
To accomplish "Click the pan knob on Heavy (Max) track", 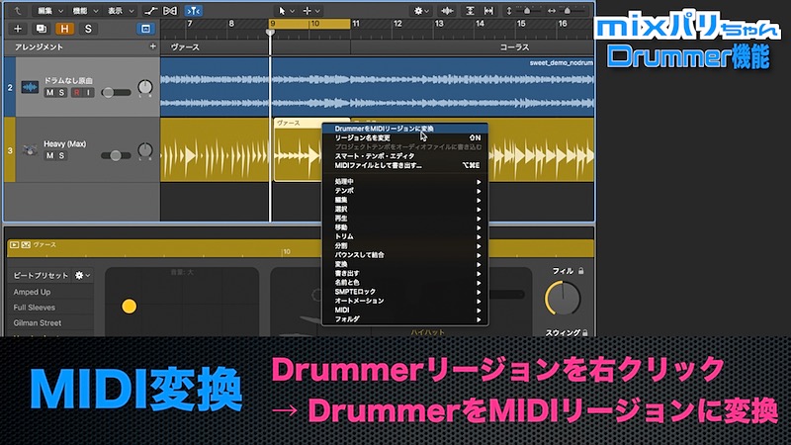I will pyautogui.click(x=144, y=150).
